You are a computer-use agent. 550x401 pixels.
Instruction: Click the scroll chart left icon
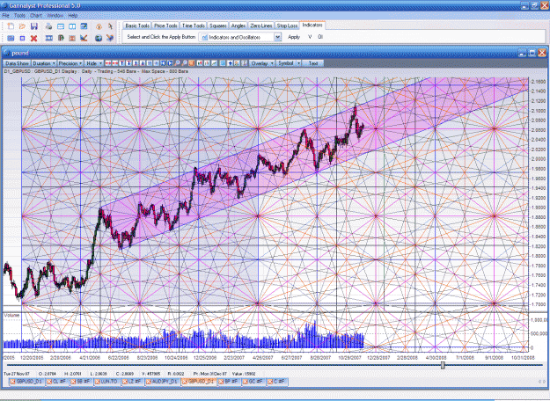[163, 63]
